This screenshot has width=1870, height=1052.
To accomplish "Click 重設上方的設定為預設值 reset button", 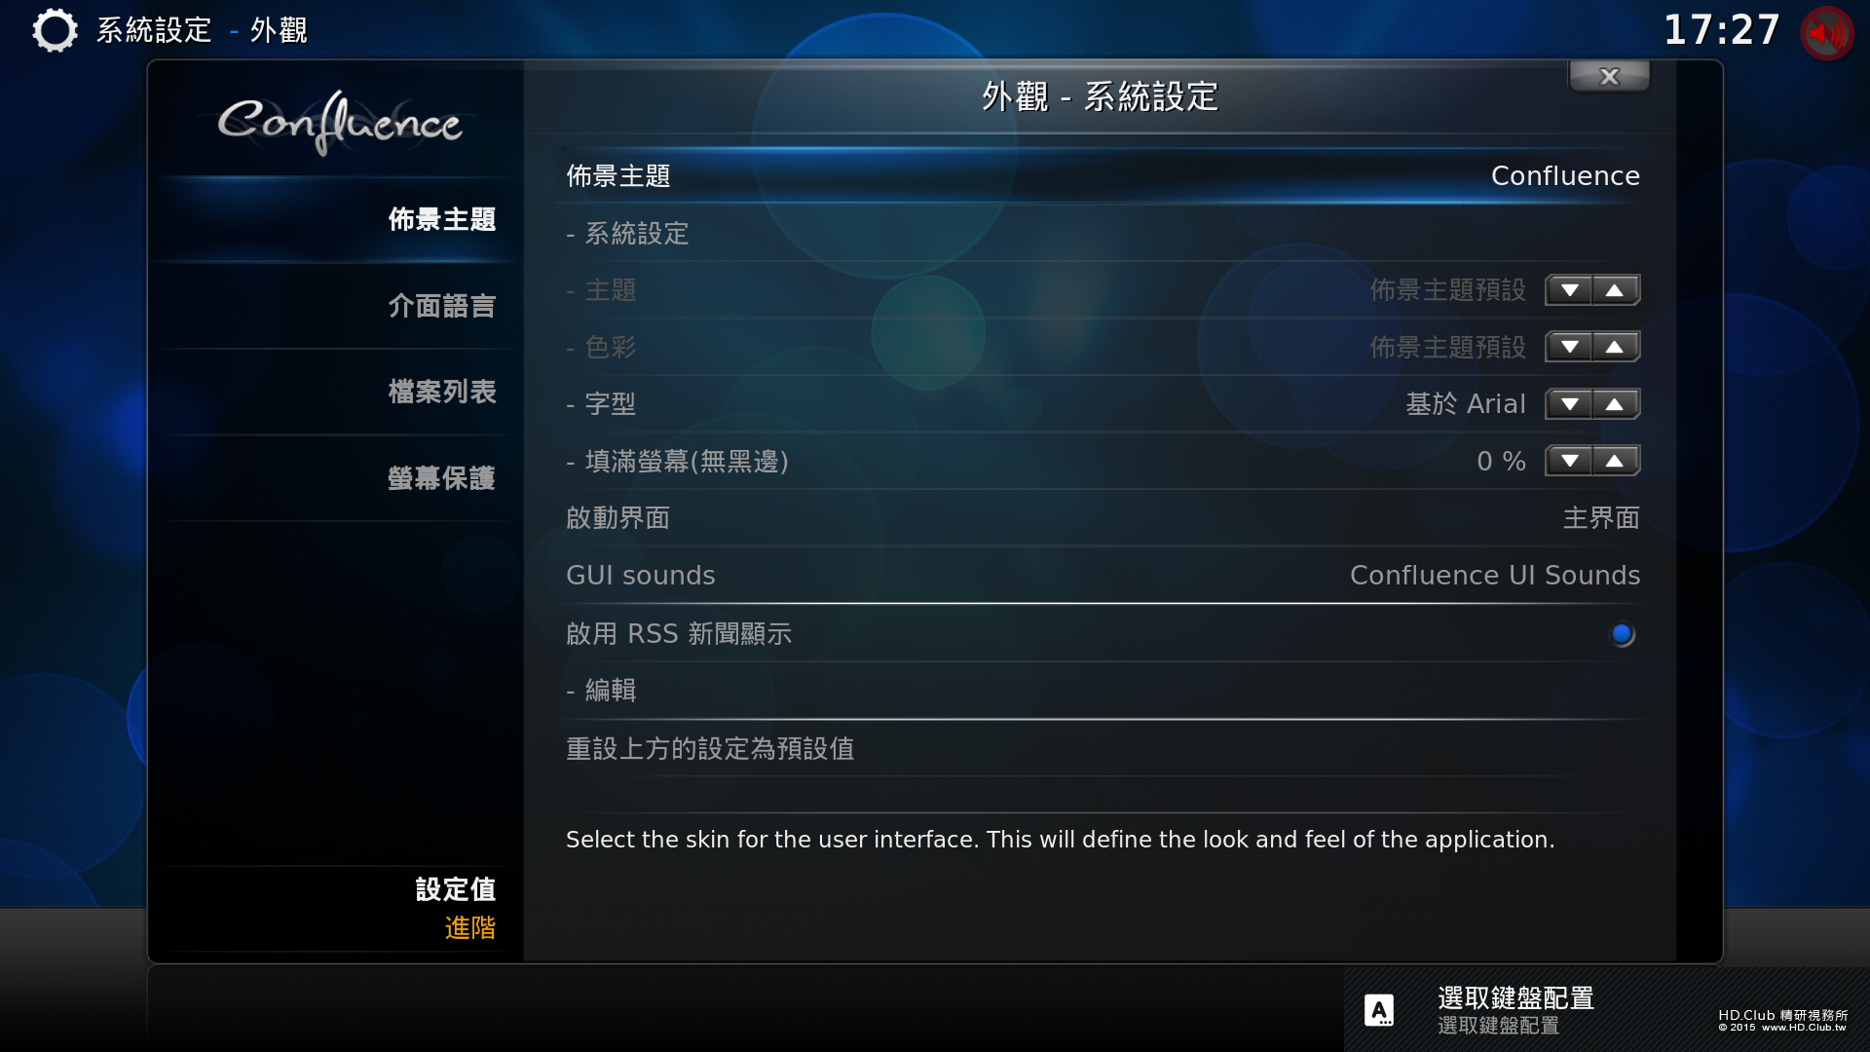I will (1103, 748).
